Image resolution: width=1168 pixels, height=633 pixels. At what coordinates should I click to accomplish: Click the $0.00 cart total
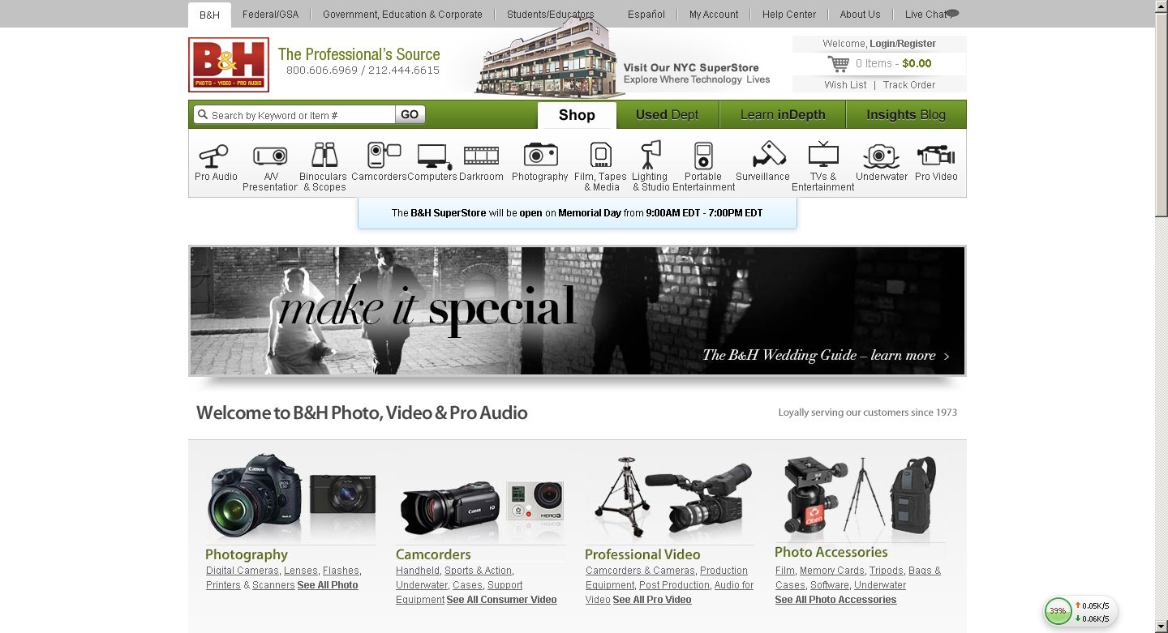[x=917, y=63]
